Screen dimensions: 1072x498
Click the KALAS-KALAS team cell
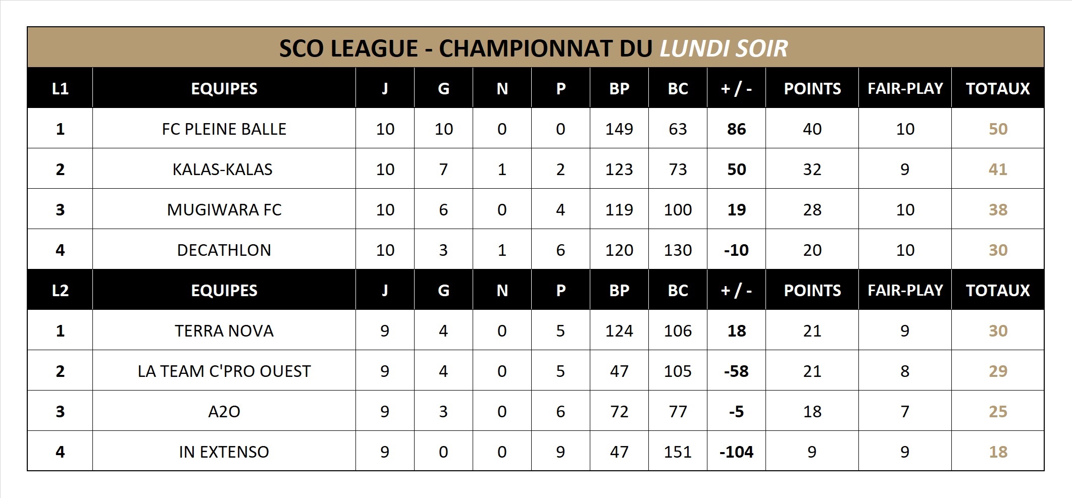[223, 170]
